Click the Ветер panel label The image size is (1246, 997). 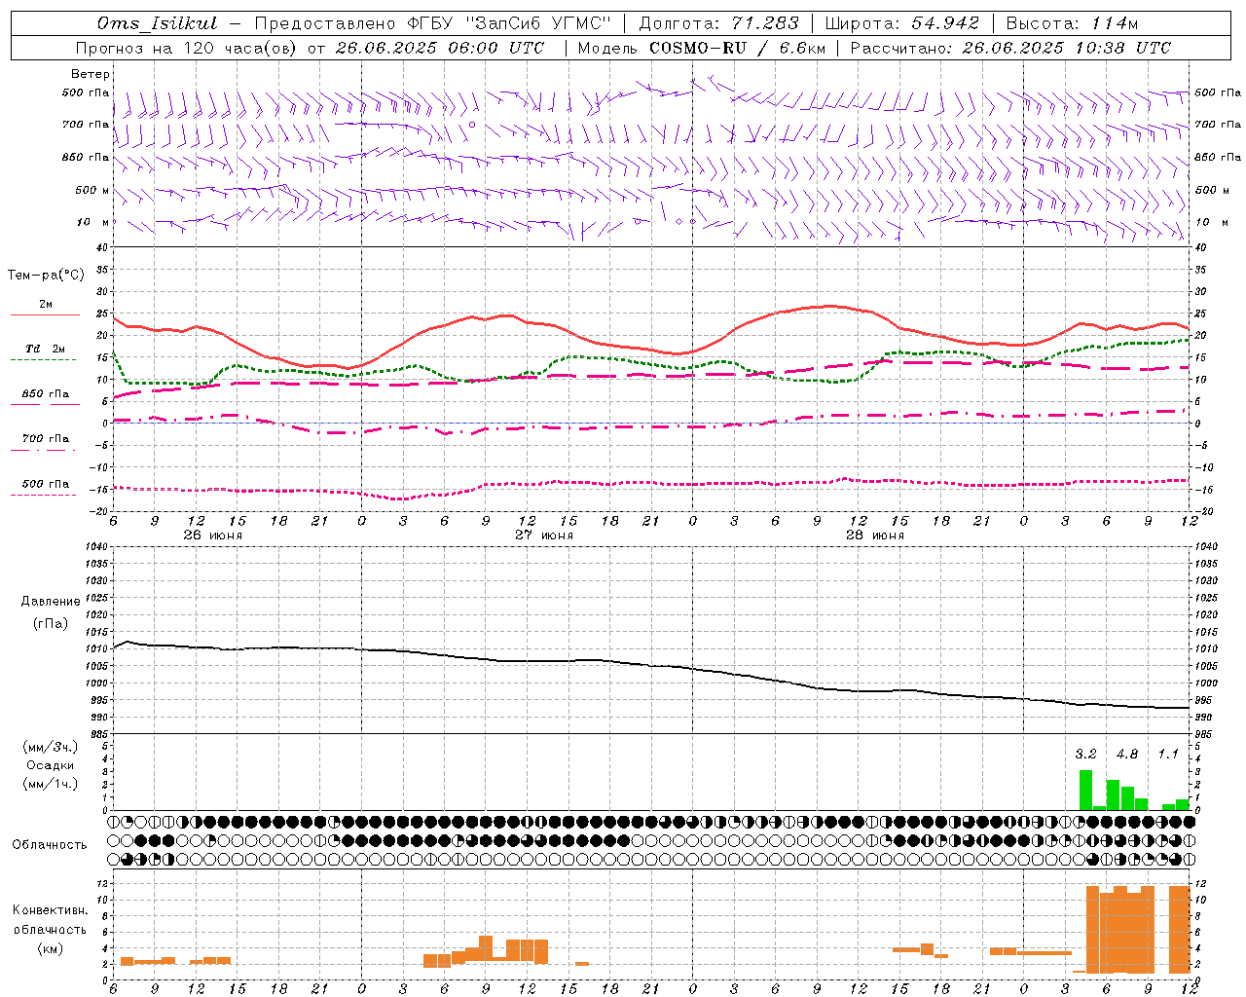pyautogui.click(x=91, y=74)
